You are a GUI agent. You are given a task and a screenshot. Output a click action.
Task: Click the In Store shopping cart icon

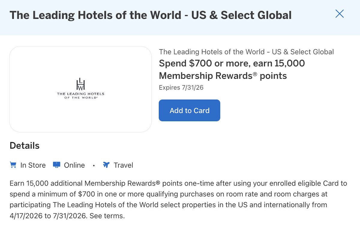13,165
